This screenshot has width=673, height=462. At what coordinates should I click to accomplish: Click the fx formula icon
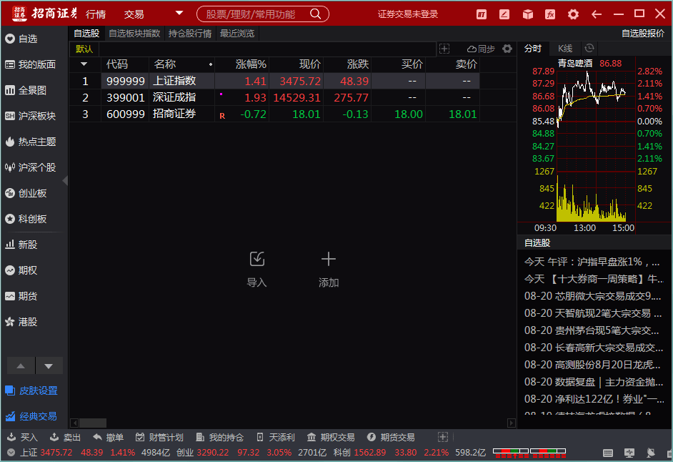coord(550,14)
